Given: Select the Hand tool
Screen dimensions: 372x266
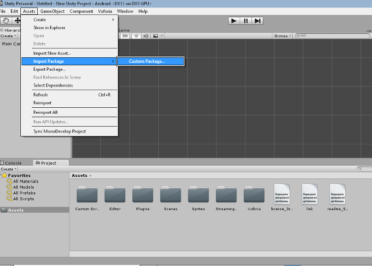Looking at the screenshot, I should pyautogui.click(x=6, y=21).
